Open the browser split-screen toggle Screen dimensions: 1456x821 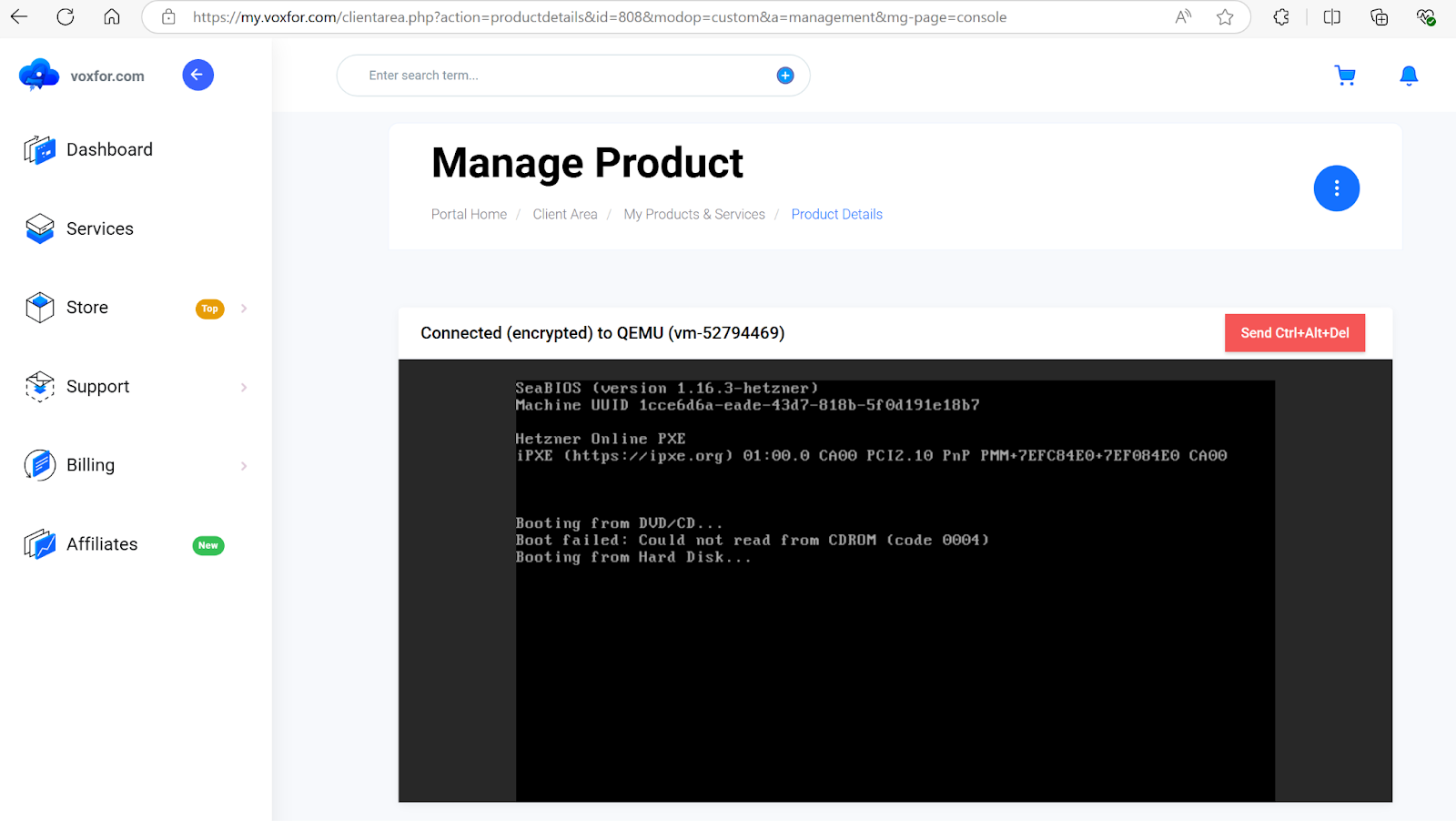click(1331, 16)
